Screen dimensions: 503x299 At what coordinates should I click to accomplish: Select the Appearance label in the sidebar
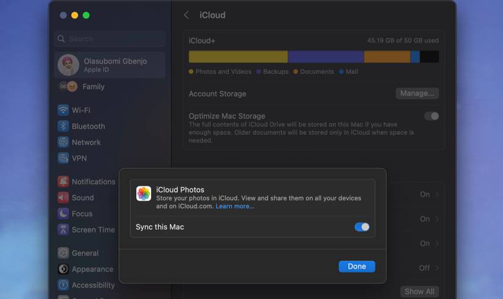[93, 269]
